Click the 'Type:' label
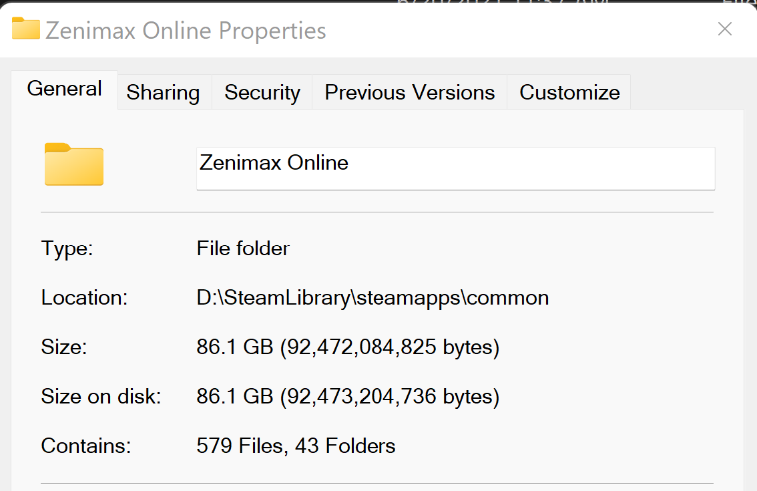 point(67,249)
